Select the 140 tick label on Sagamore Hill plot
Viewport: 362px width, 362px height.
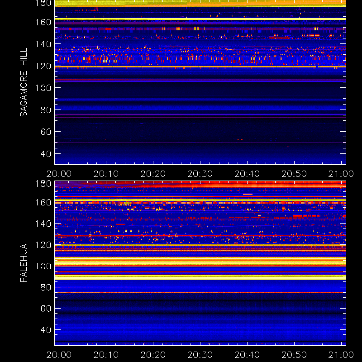point(43,44)
